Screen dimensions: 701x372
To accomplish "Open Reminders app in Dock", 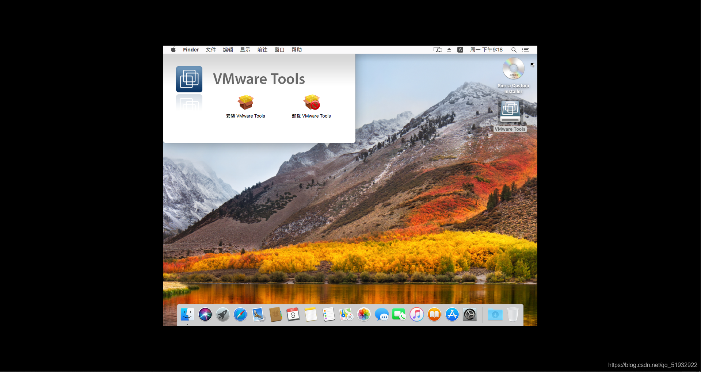I will pos(329,314).
